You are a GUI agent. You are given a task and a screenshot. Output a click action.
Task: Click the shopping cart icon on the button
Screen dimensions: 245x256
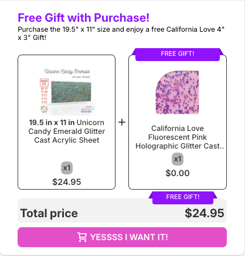82,237
